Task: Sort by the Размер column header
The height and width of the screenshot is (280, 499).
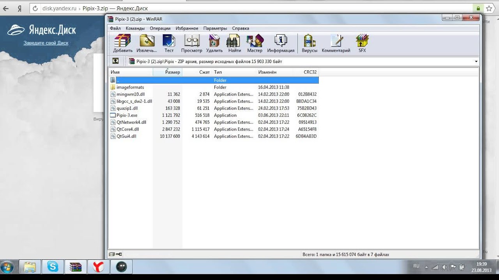Action: pyautogui.click(x=168, y=72)
